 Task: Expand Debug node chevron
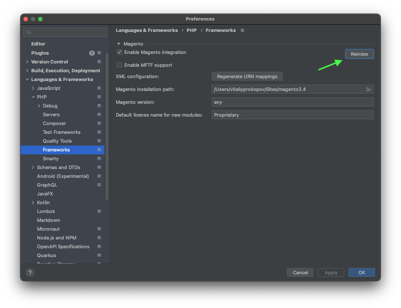tap(39, 106)
